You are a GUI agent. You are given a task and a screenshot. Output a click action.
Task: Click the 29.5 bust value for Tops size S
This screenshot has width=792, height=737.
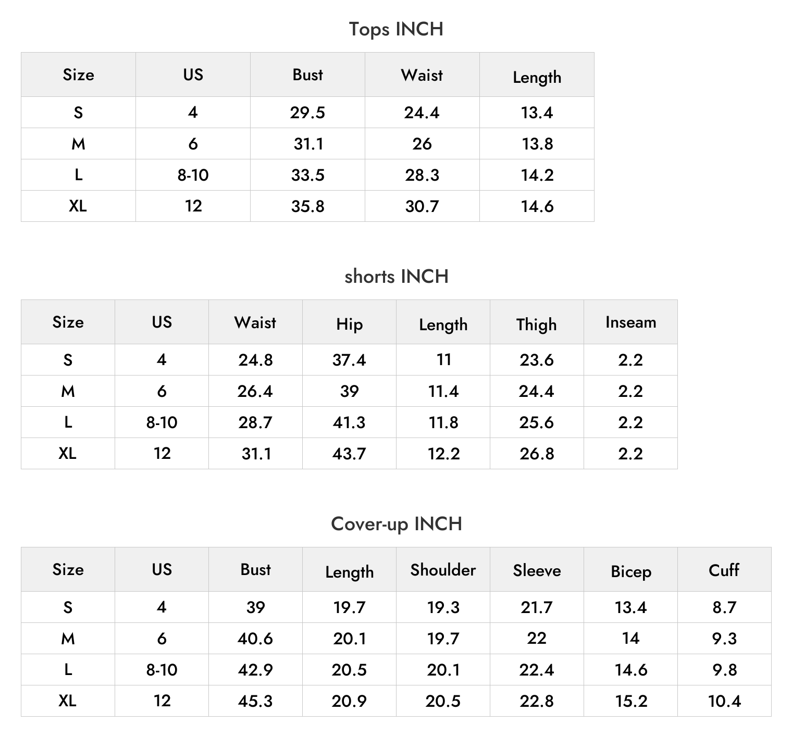[307, 113]
